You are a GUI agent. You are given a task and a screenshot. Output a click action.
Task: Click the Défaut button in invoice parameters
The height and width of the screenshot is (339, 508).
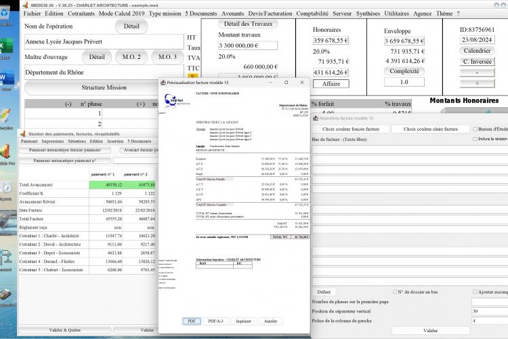pos(324,292)
